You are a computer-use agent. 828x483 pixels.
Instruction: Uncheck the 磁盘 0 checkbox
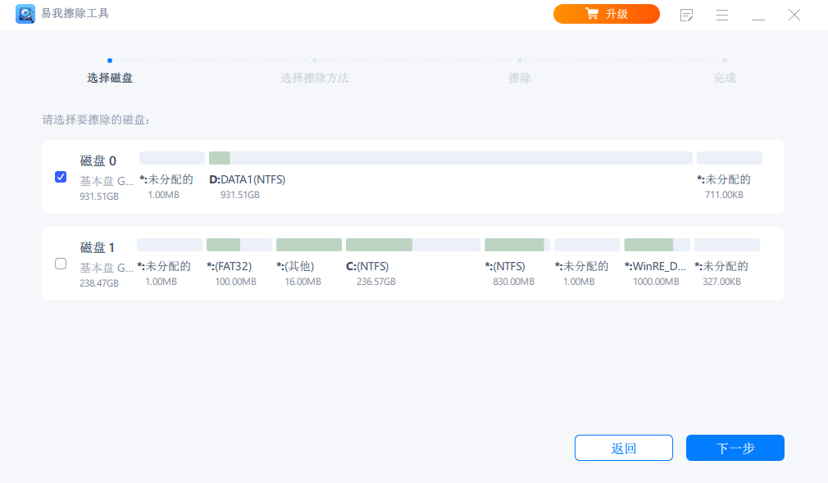point(61,177)
